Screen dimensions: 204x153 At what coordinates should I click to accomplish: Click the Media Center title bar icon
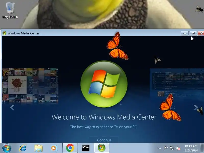point(4,33)
